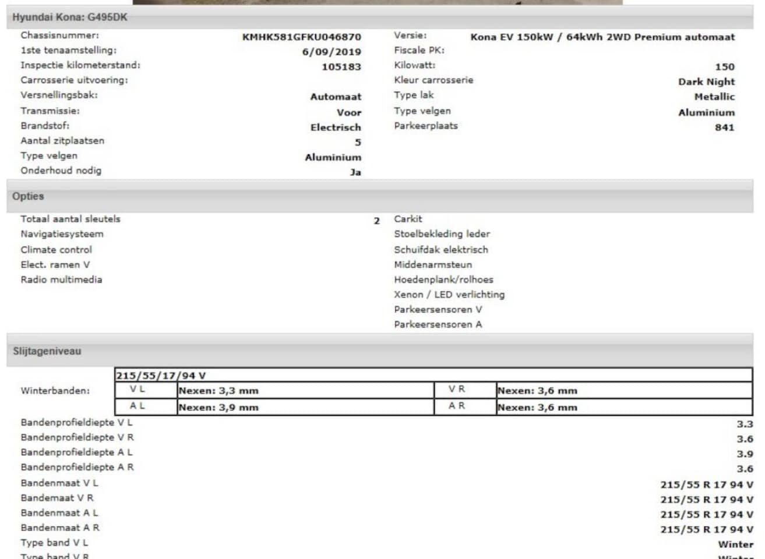Viewport: 765px width, 559px height.
Task: Click the Hyundai Kona: G495DK section header
Action: (x=380, y=17)
